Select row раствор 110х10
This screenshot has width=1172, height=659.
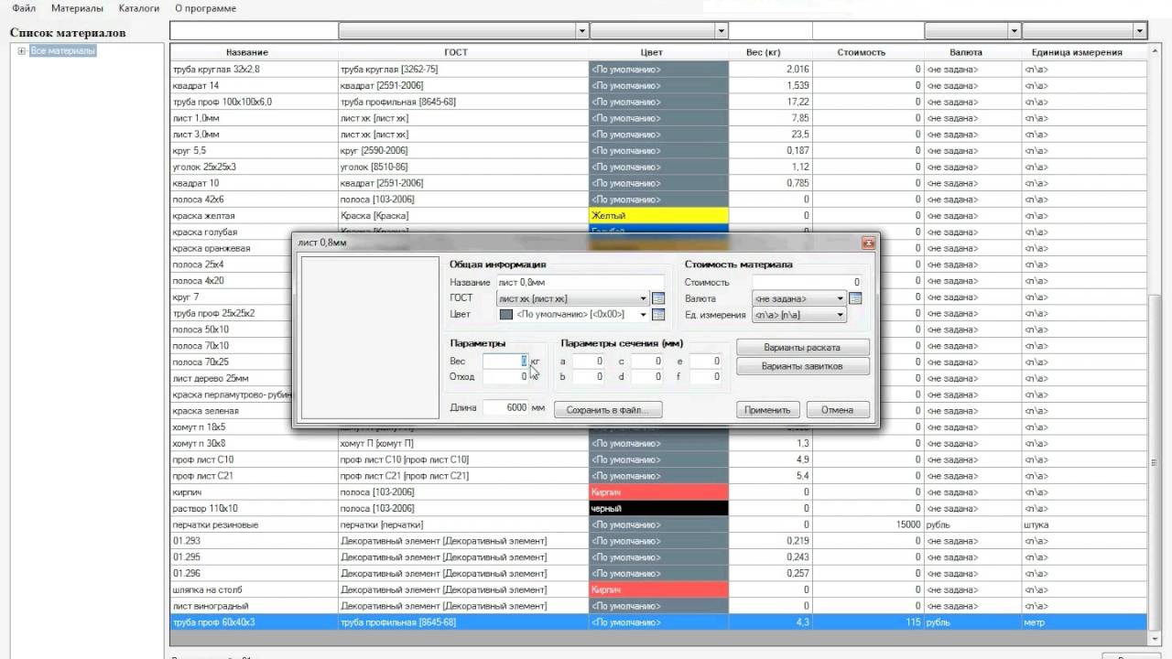tap(658, 509)
